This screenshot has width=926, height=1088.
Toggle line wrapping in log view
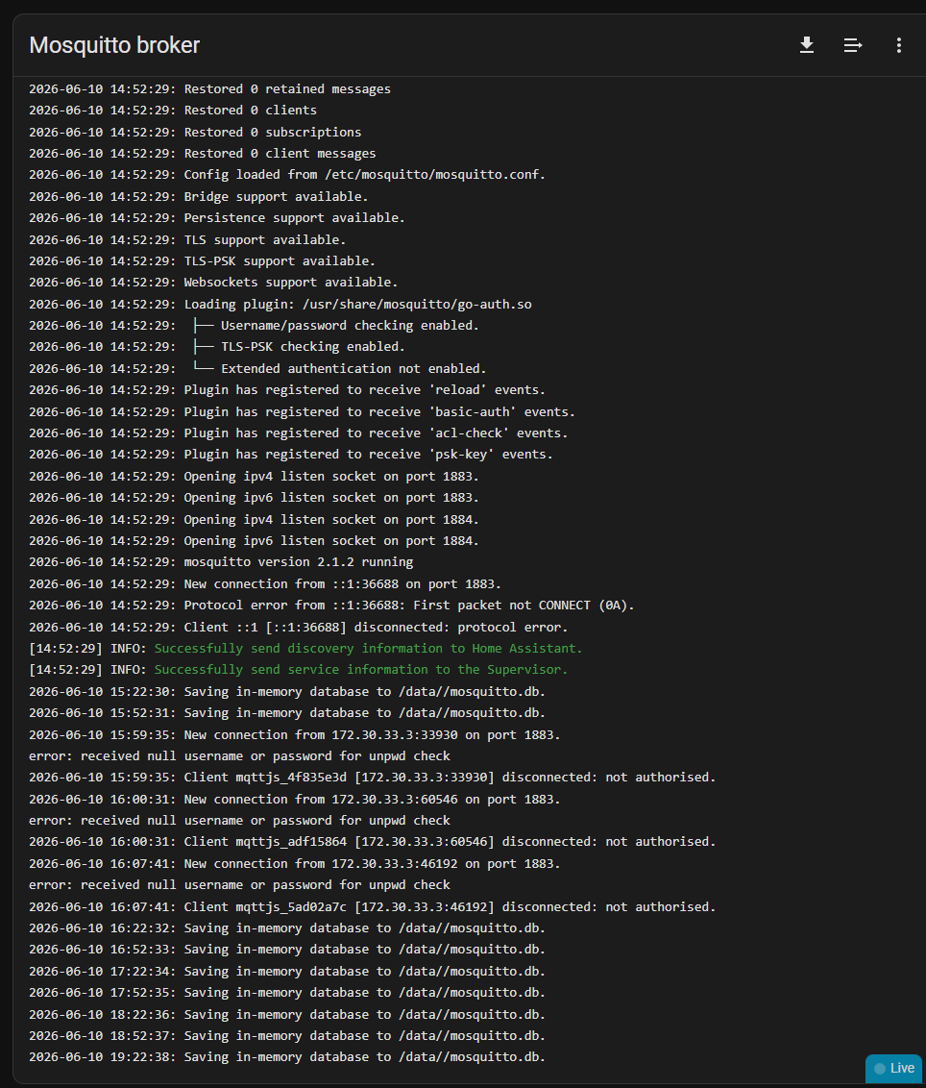pos(852,45)
